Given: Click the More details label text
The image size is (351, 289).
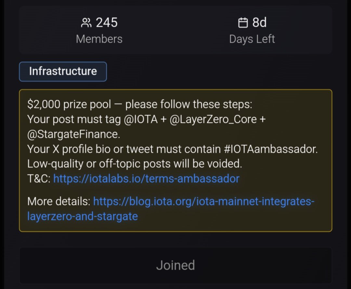Looking at the screenshot, I should (x=58, y=202).
